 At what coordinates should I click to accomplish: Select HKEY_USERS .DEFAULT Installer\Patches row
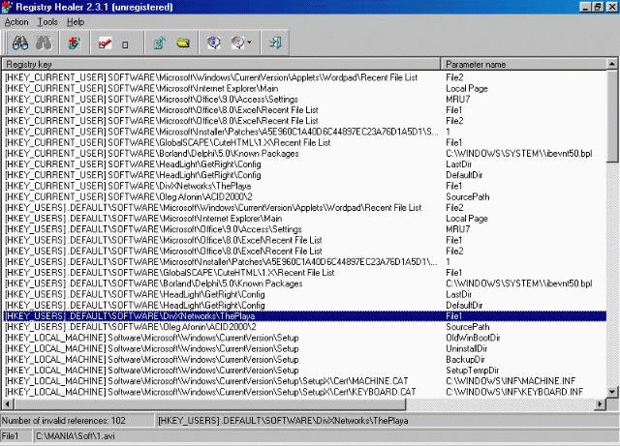pos(304,262)
